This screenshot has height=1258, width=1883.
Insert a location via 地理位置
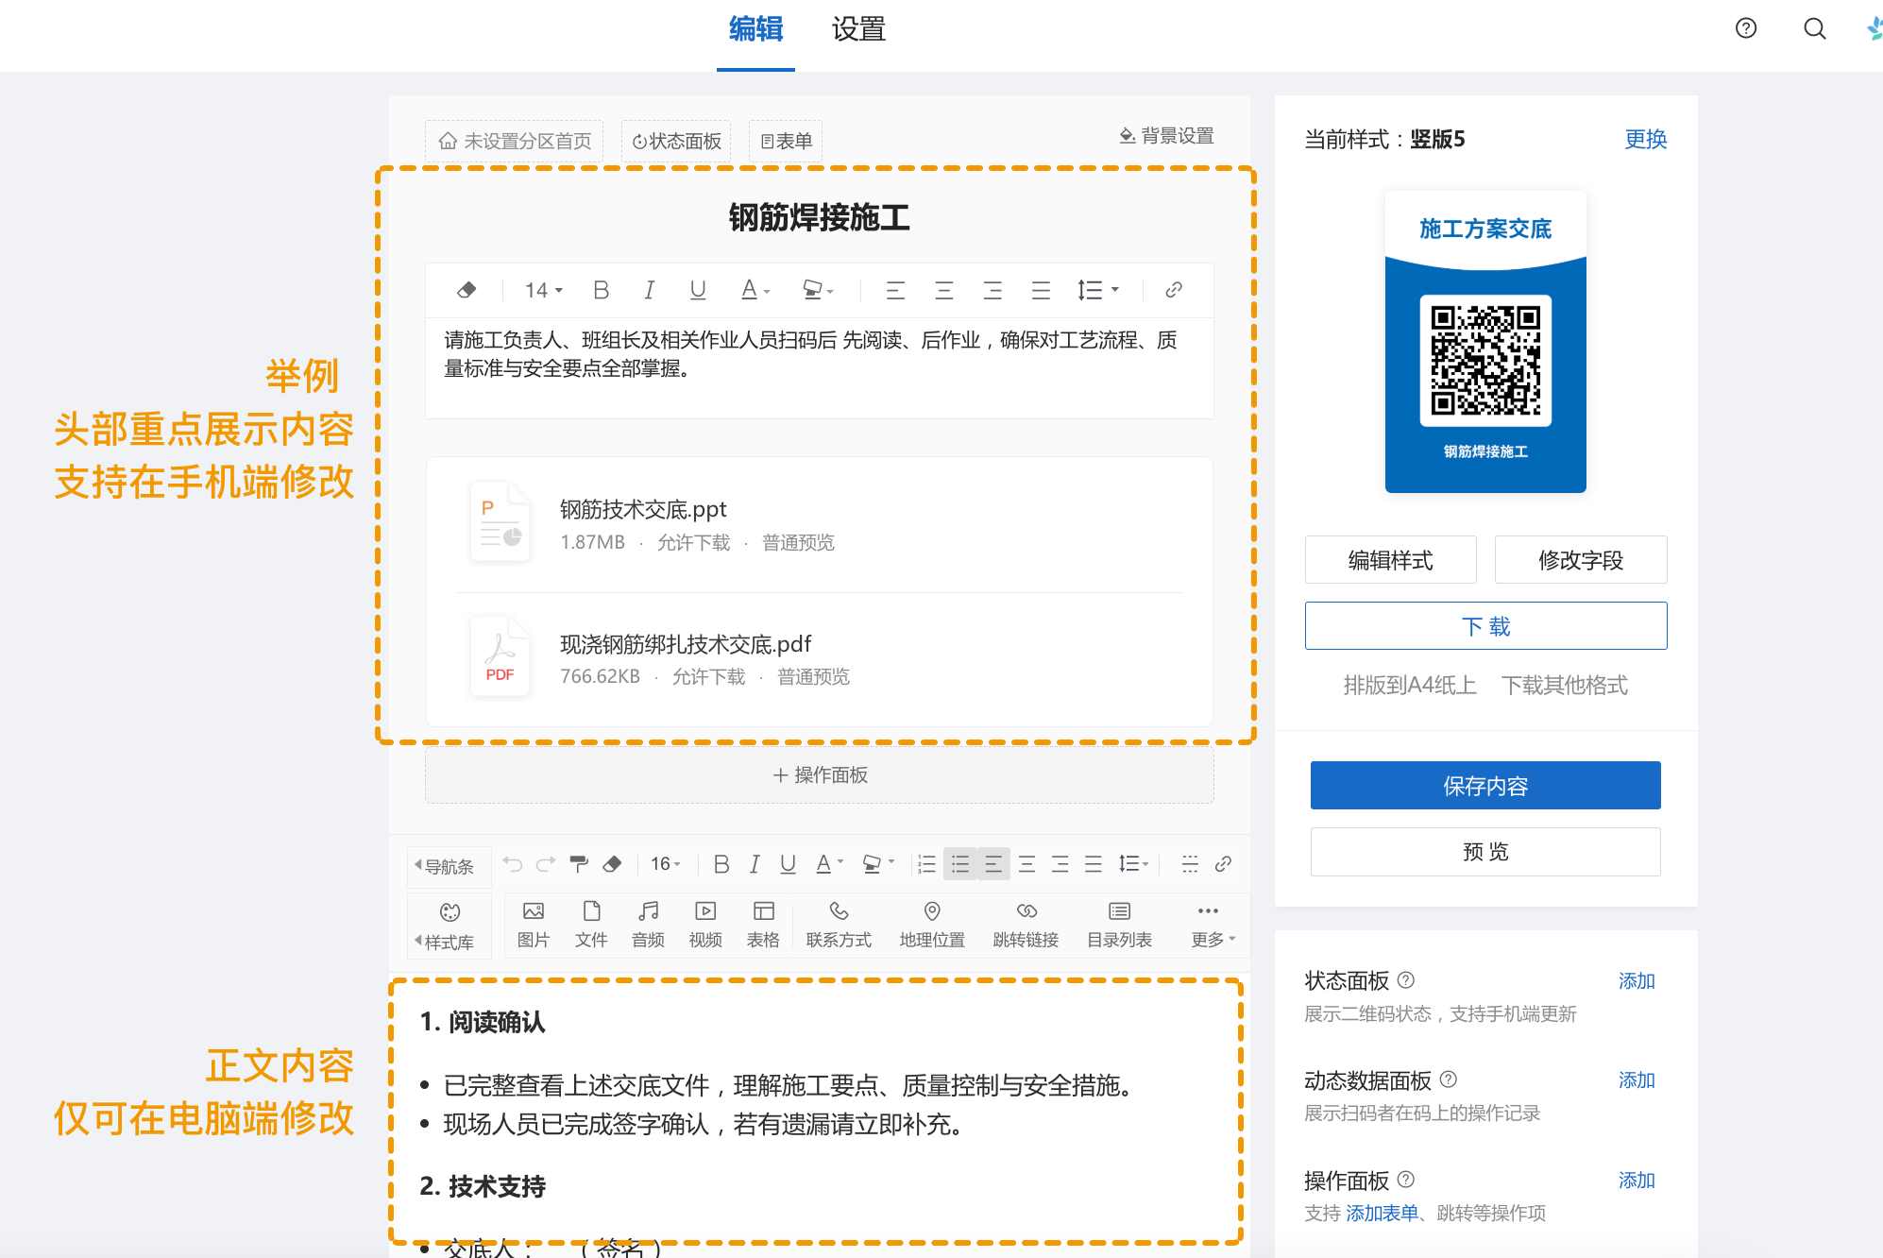(x=932, y=924)
